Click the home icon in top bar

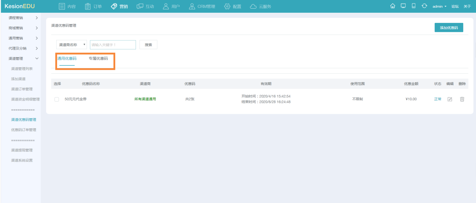393,6
